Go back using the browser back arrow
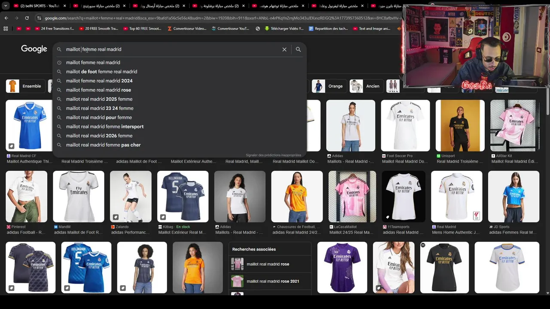 click(x=6, y=18)
